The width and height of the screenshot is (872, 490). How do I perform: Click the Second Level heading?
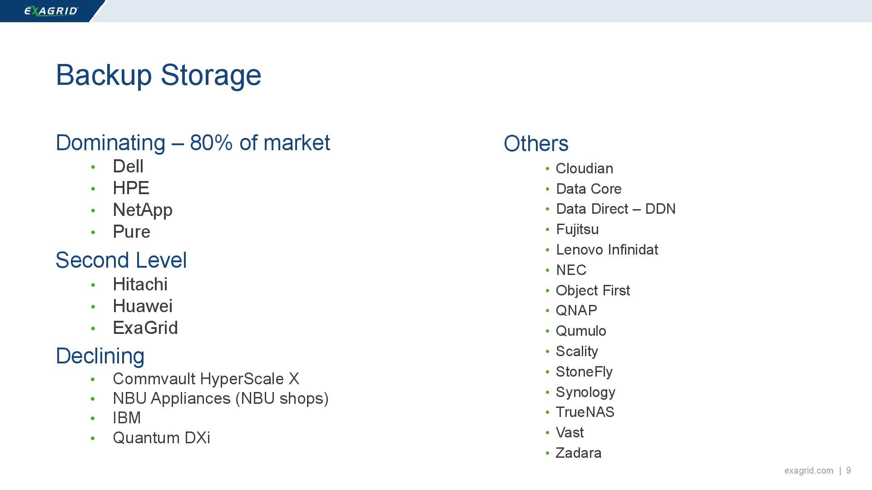[121, 260]
